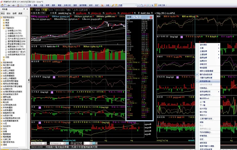Collapse the left panel with the black arrow
Viewport: 237px width, 150px height.
(29, 80)
